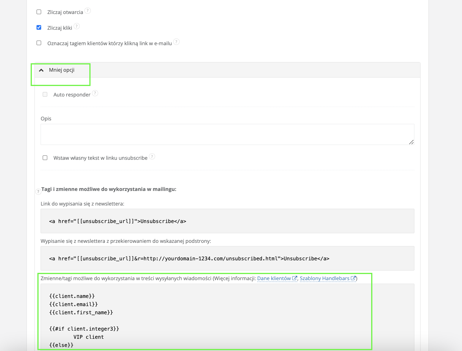The height and width of the screenshot is (351, 462).
Task: Click the VIP client text line
Action: (88, 337)
